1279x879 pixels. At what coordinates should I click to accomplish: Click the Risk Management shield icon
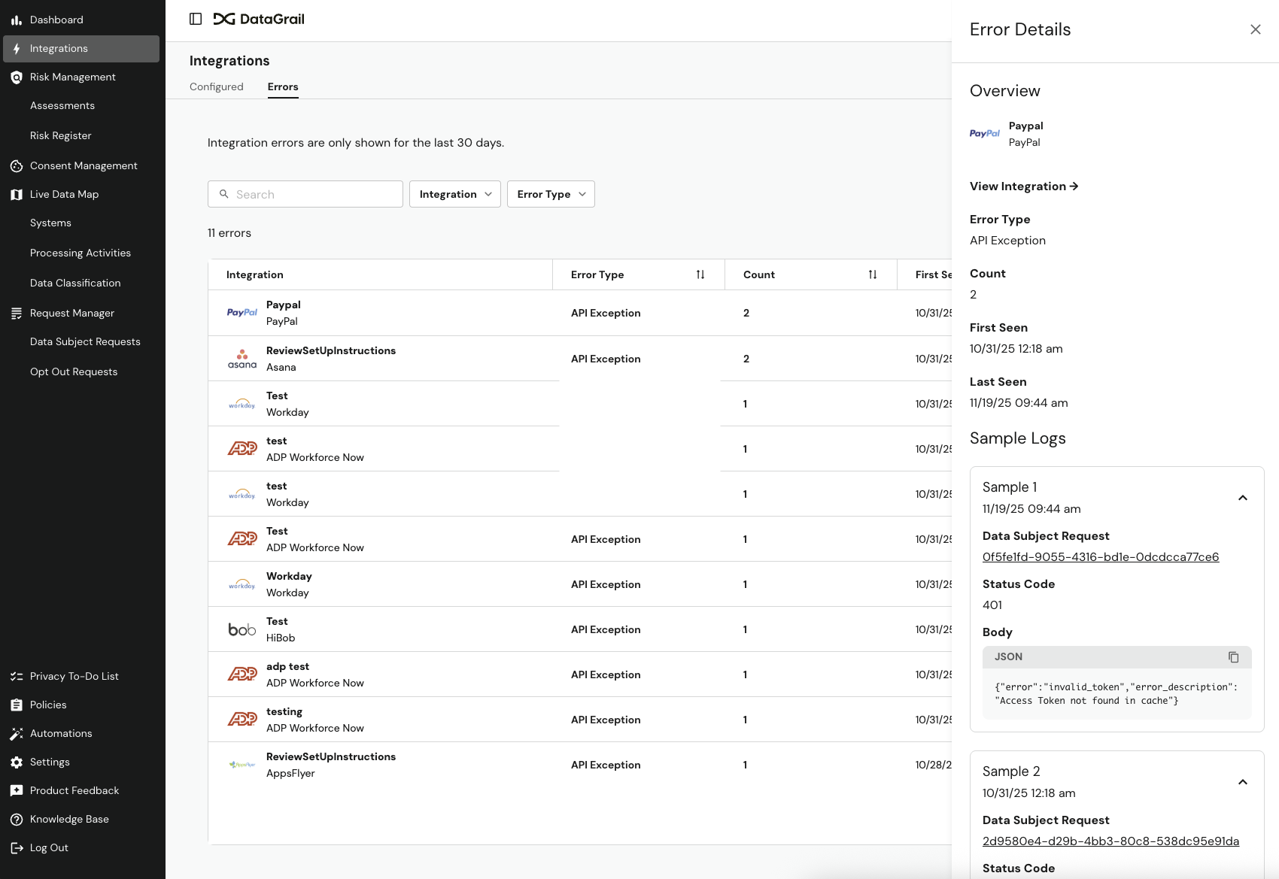click(16, 77)
